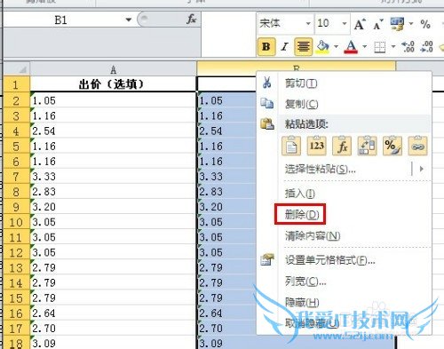The width and height of the screenshot is (444, 349).
Task: Click cell A17 with value 2.70
Action: coord(113,328)
